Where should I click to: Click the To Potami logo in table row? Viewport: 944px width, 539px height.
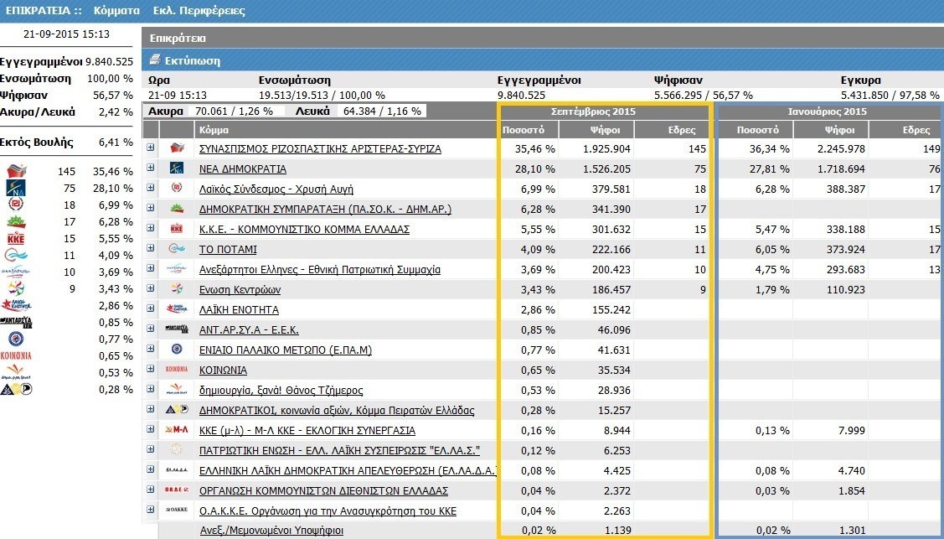tap(177, 249)
